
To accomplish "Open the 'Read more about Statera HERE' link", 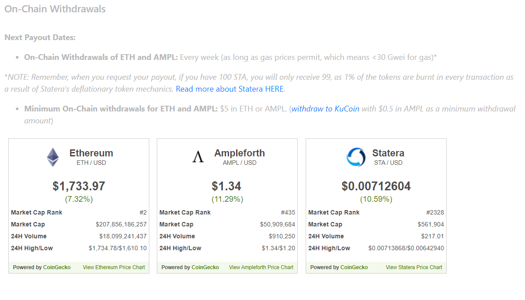I will pos(230,89).
